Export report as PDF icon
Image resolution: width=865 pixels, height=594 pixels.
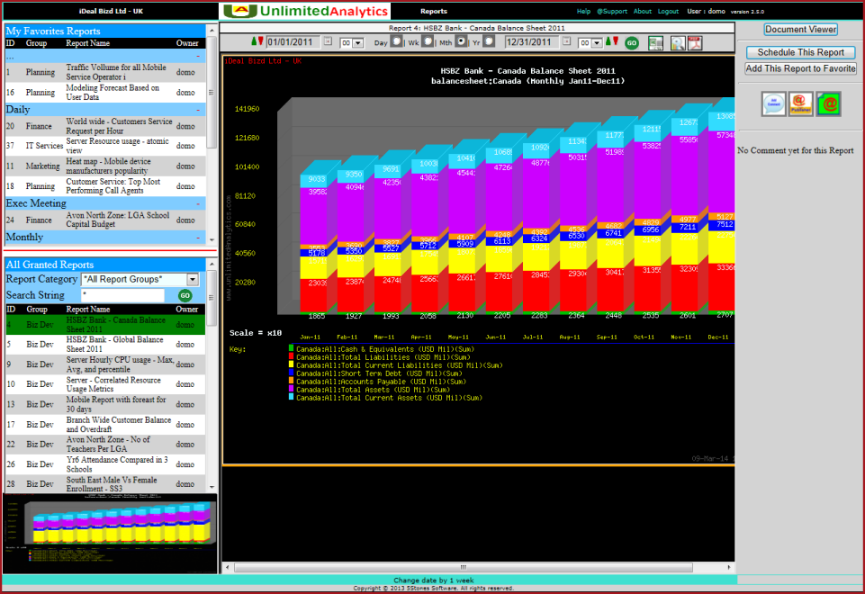[697, 42]
